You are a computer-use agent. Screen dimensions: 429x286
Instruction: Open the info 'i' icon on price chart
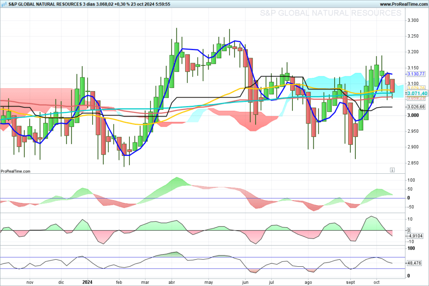click(392, 170)
